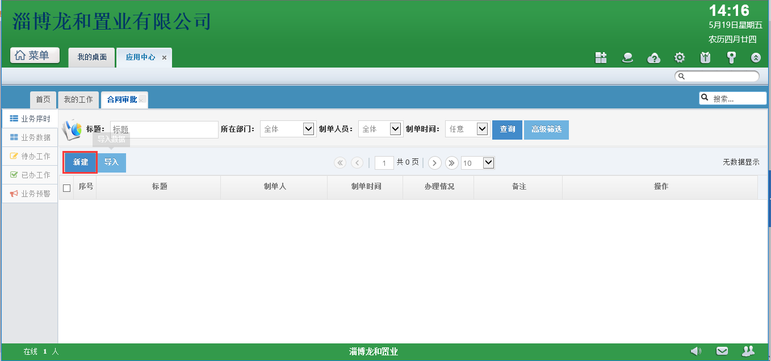Click the shirt theme icon
771x361 pixels.
pos(705,57)
